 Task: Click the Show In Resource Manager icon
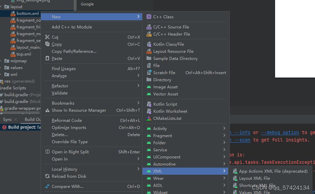coord(47,110)
